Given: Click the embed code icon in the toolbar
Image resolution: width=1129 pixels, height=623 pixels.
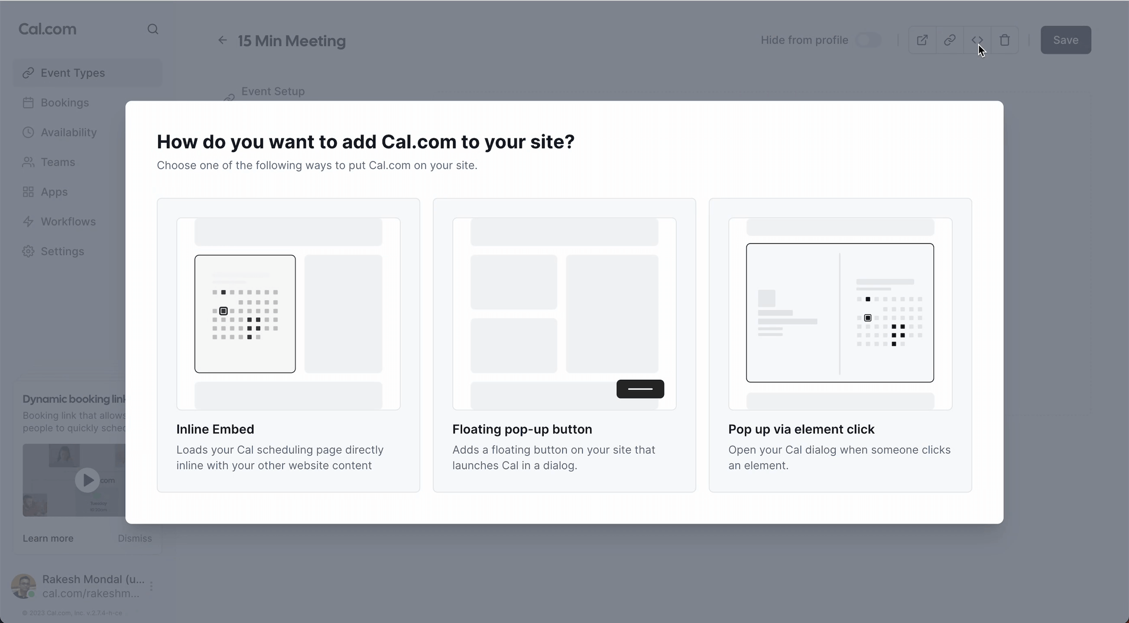Looking at the screenshot, I should click(x=977, y=40).
